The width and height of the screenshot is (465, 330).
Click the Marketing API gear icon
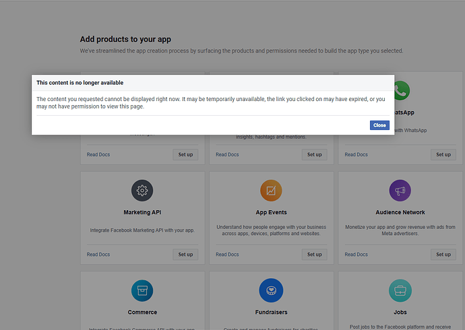[x=142, y=191]
